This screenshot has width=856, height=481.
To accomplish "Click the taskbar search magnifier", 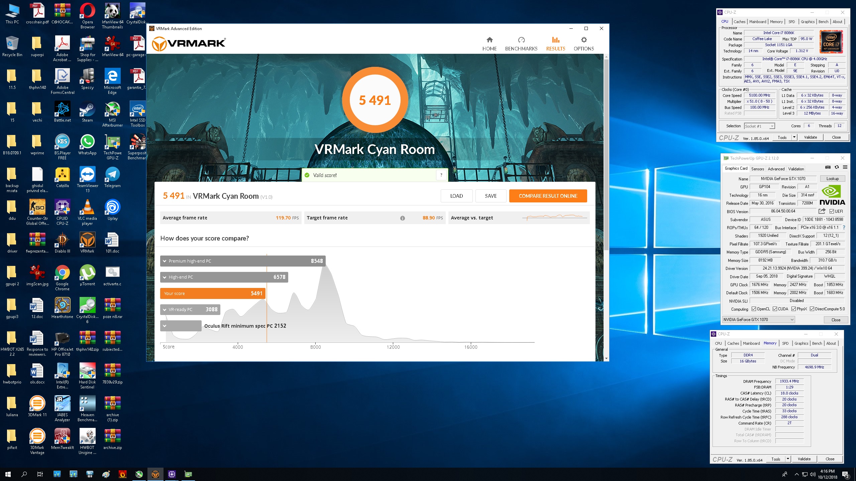I will [x=24, y=474].
